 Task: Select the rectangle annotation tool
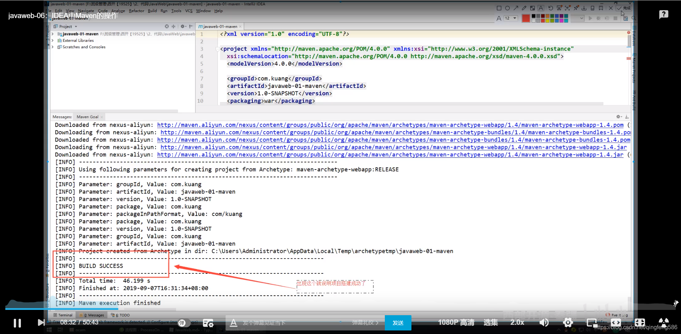point(499,8)
